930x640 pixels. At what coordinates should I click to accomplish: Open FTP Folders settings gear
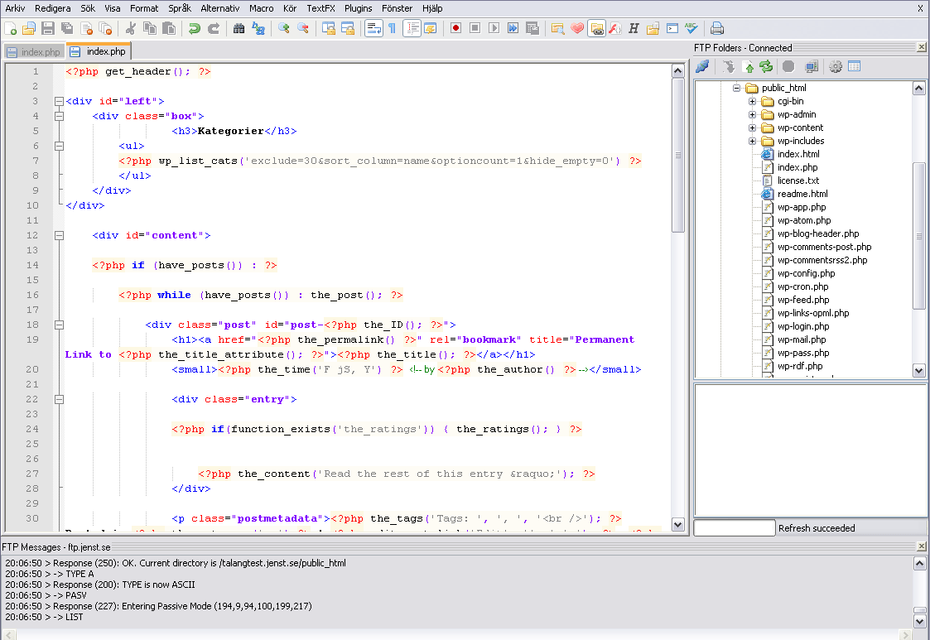coord(836,66)
